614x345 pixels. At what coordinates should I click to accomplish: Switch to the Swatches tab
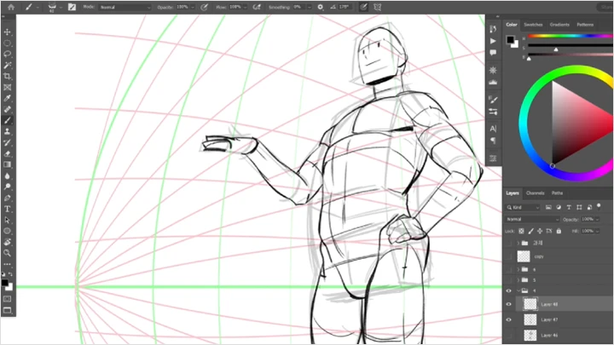(x=533, y=25)
